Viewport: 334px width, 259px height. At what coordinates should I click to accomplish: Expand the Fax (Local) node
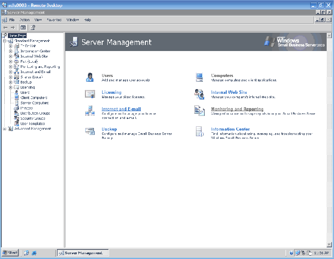10,61
